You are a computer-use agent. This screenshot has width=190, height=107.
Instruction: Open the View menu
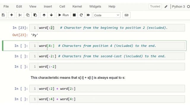pyautogui.click(x=33, y=7)
